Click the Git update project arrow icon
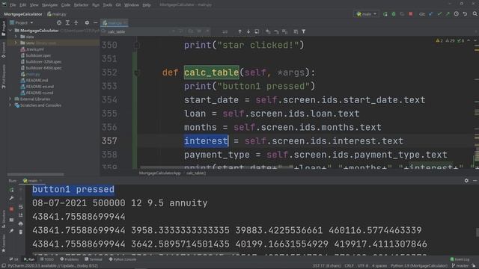Screen dimensions: 479x269 point(431,14)
